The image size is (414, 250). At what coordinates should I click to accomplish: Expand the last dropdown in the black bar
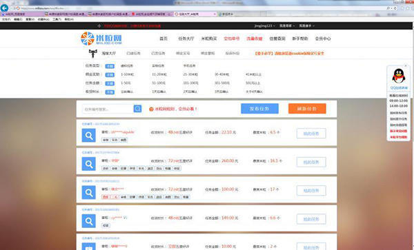306,25
